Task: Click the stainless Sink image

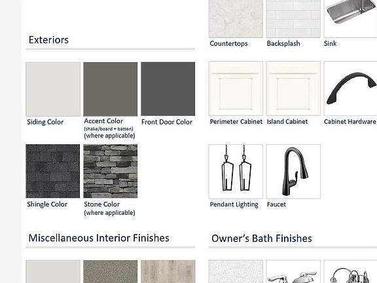Action: pyautogui.click(x=350, y=19)
